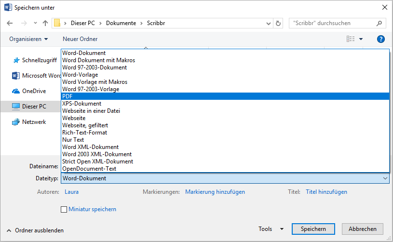Click the magnifier search icon
The image size is (393, 242).
(x=379, y=23)
